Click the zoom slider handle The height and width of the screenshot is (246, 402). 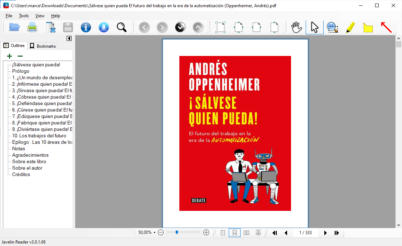click(177, 232)
